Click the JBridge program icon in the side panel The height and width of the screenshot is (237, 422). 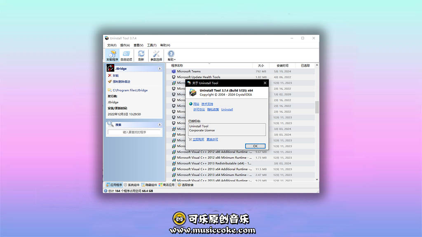pos(110,68)
